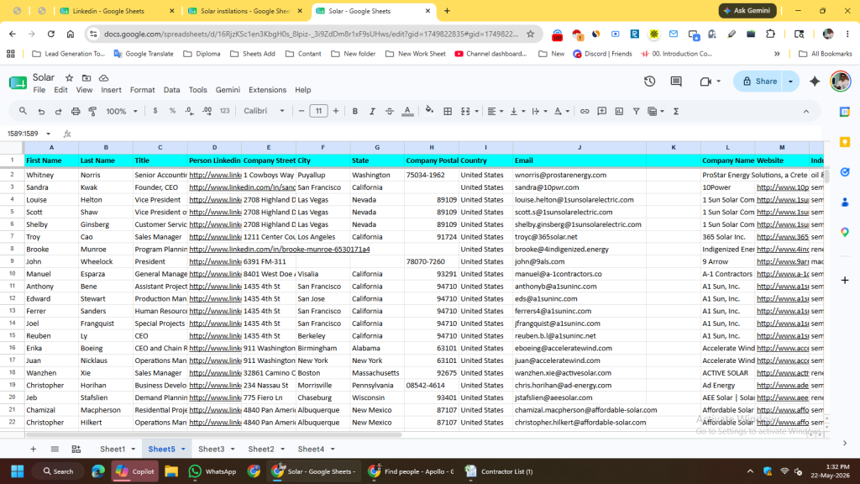The width and height of the screenshot is (860, 484).
Task: Open version history clock icon
Action: point(649,82)
